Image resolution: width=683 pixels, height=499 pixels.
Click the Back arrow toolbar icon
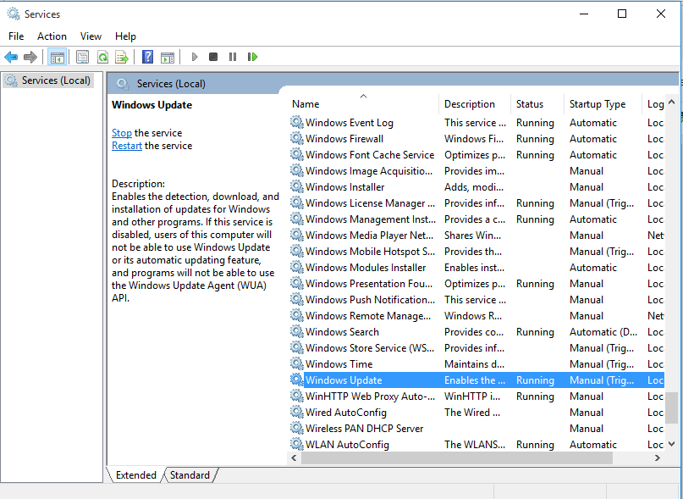(11, 57)
